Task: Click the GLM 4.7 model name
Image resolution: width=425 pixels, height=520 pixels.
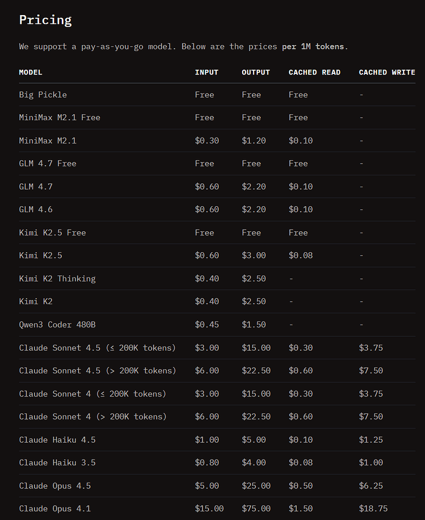Action: pyautogui.click(x=35, y=187)
